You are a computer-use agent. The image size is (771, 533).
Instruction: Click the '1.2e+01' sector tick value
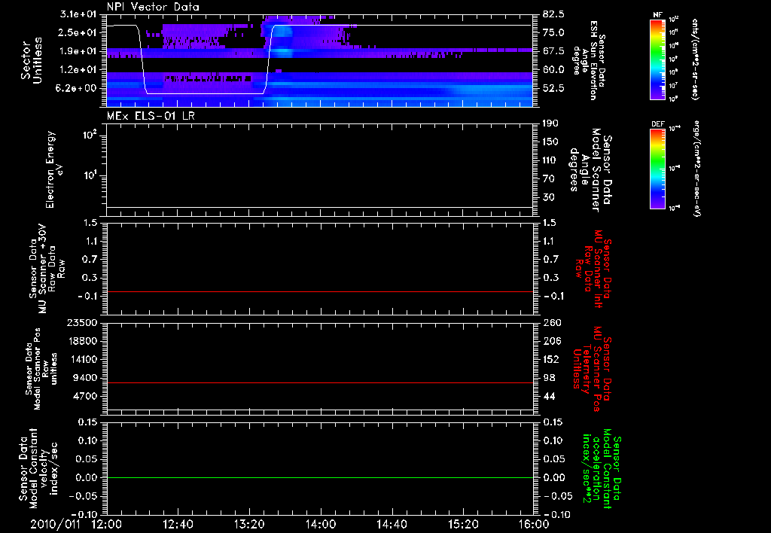78,70
